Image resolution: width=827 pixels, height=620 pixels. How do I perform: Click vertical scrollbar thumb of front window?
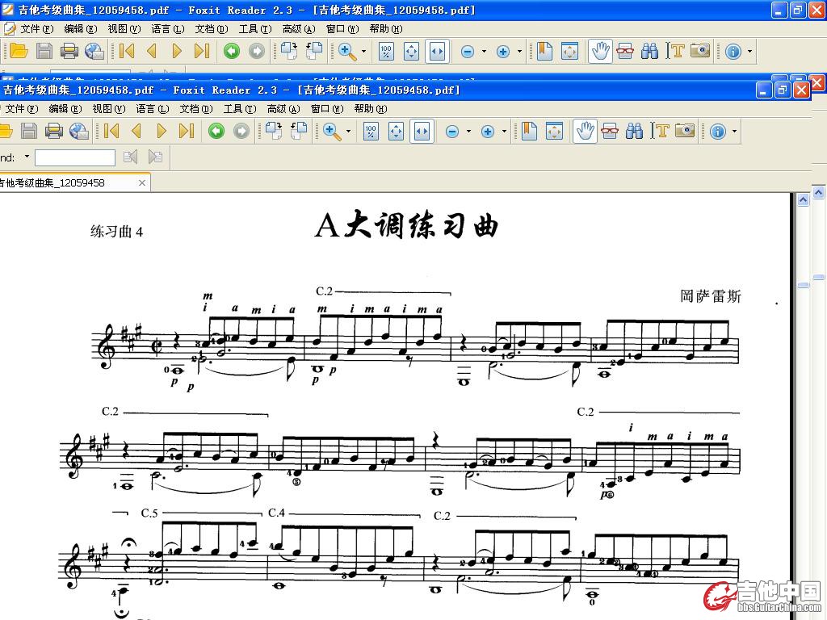(803, 285)
